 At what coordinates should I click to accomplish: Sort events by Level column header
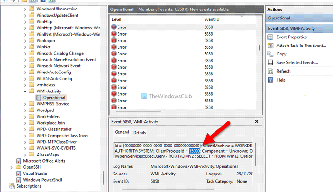point(156,19)
